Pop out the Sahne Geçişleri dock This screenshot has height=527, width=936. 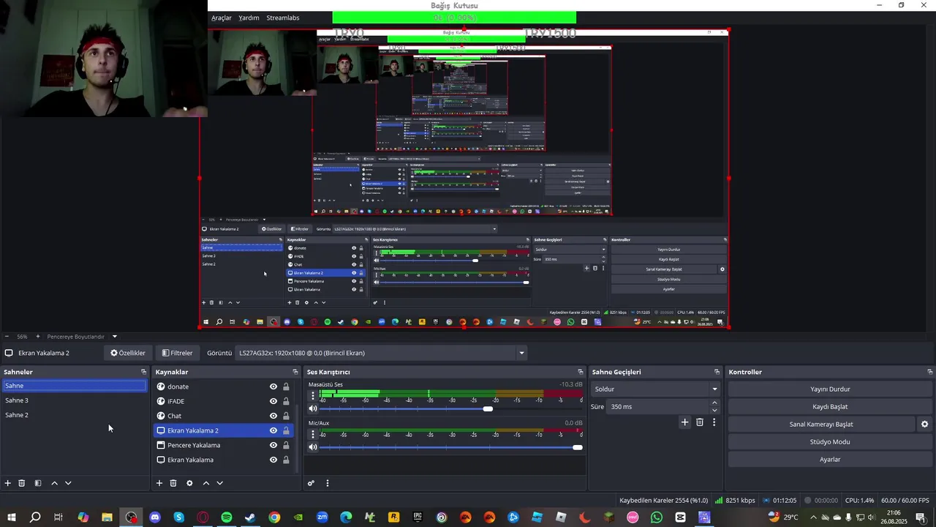(x=717, y=372)
